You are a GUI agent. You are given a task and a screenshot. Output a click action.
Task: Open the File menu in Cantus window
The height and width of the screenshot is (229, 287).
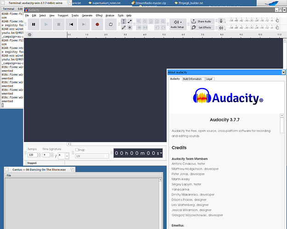tap(9, 175)
